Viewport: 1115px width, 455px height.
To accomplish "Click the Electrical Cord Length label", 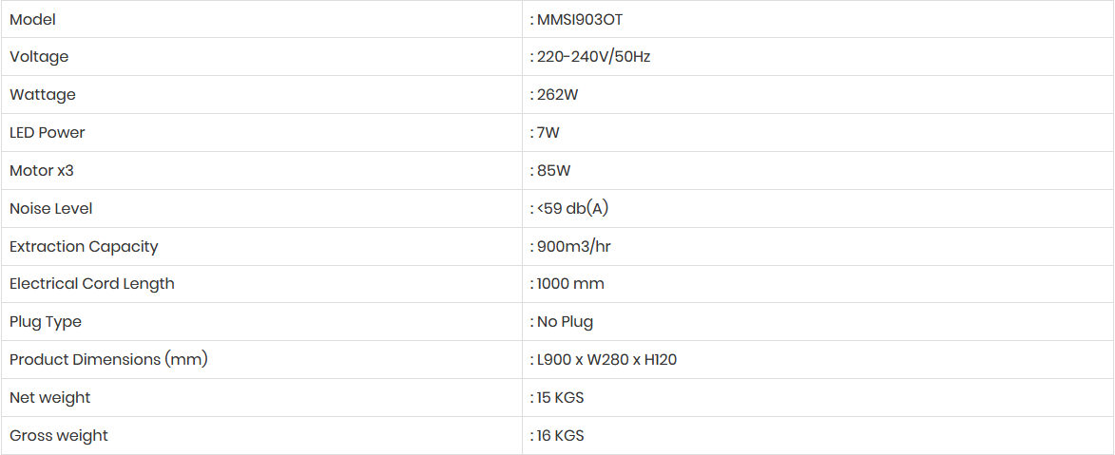I will pyautogui.click(x=92, y=284).
